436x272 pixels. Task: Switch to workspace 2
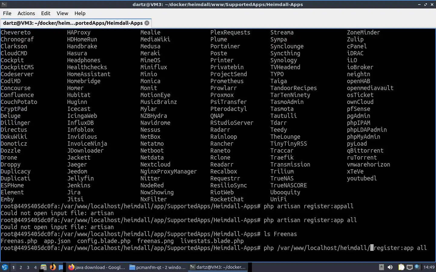tap(21, 267)
